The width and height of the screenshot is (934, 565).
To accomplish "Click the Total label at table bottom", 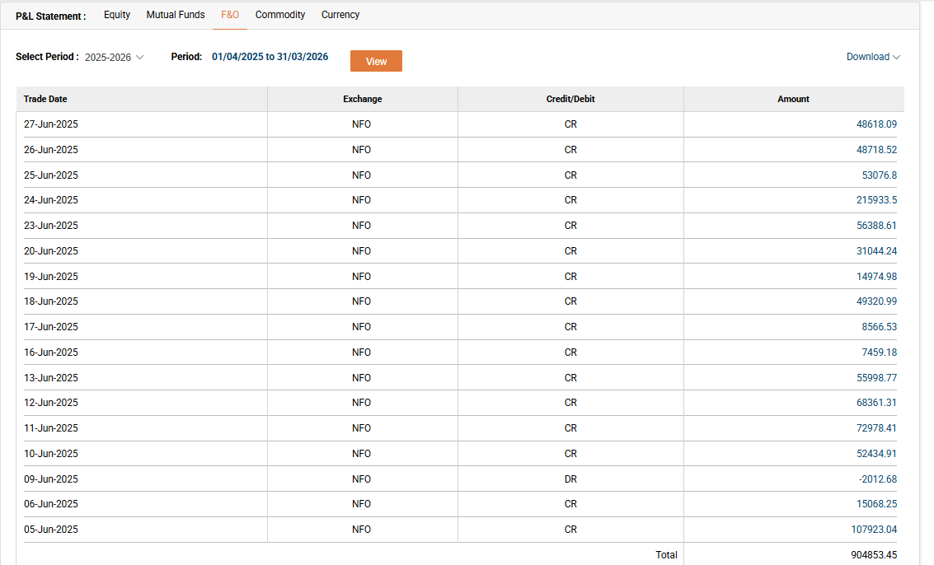I will [x=667, y=555].
